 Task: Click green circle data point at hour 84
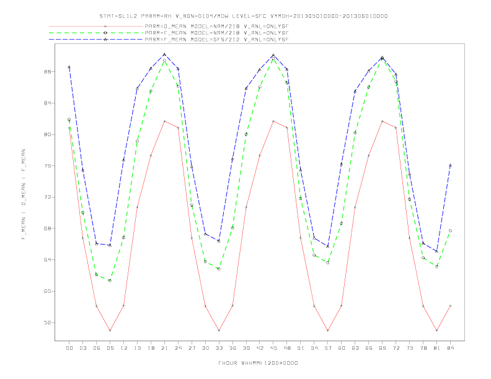450,231
